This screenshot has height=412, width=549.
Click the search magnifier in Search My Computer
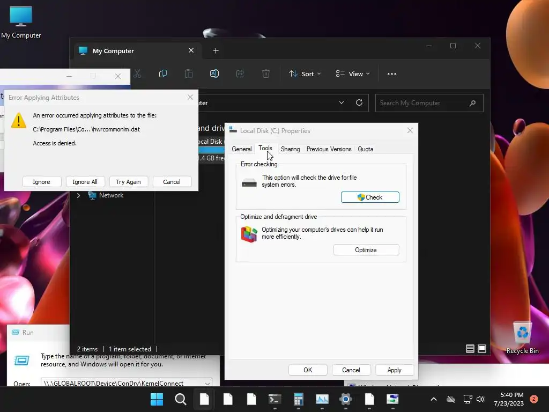[x=472, y=103]
